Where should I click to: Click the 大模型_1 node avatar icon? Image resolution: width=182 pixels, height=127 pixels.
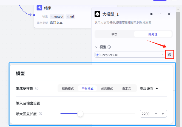(x=97, y=14)
